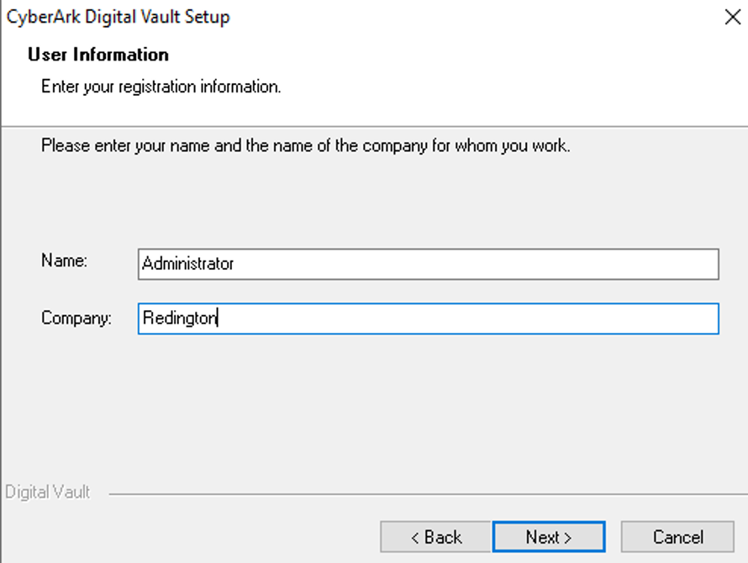Focus the Company input field

429,318
